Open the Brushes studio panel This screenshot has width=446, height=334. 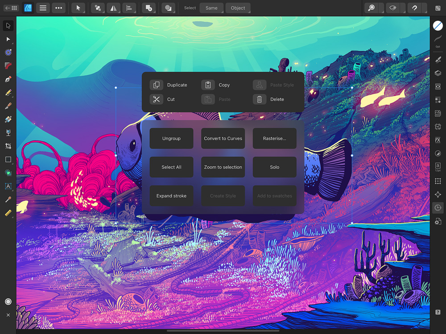coord(438,60)
